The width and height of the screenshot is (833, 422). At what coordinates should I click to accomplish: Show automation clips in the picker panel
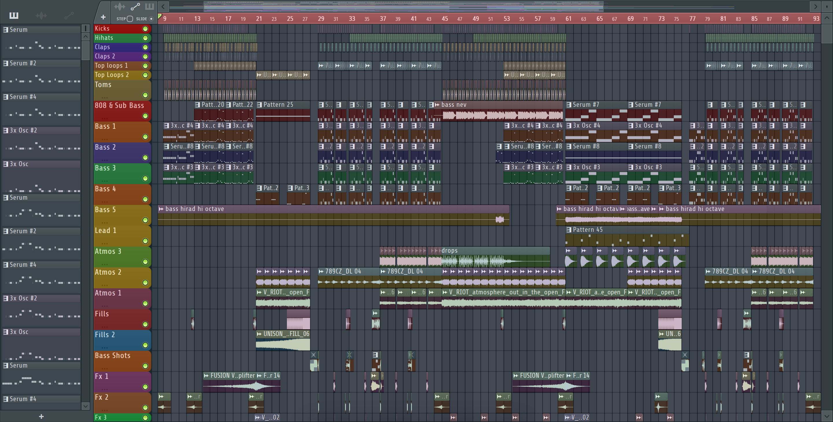[x=69, y=15]
